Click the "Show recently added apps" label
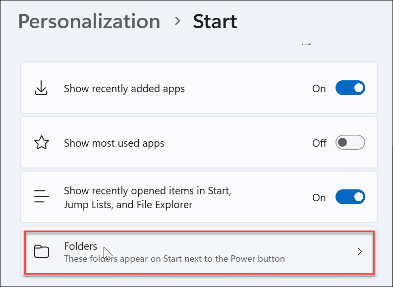393x287 pixels. tap(124, 89)
